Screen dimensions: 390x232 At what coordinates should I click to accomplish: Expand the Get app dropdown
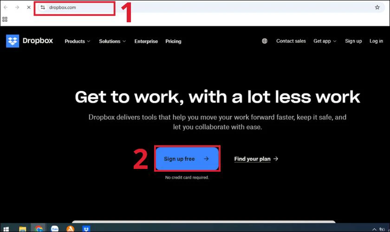(x=325, y=41)
